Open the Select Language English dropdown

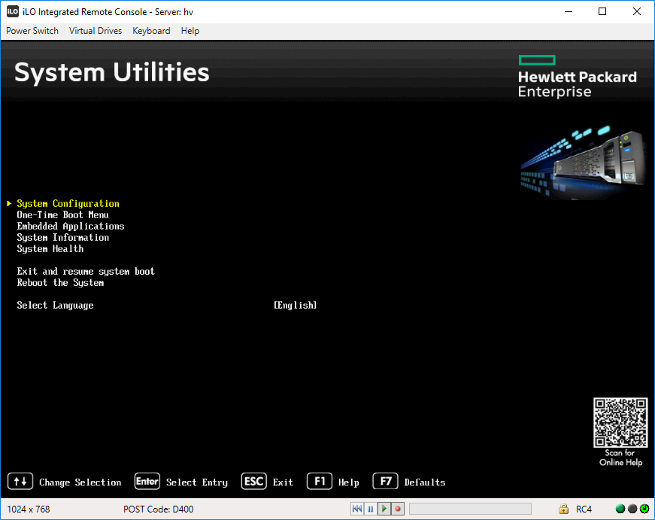(295, 305)
